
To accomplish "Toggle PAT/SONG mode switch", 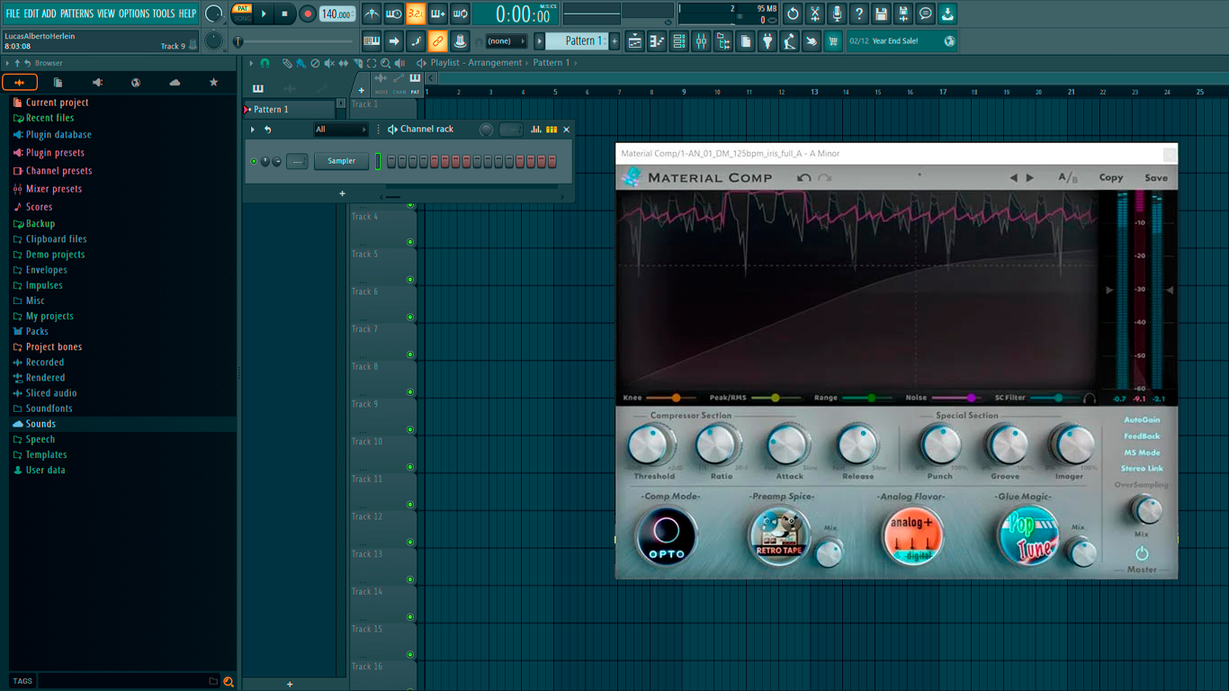I will click(x=242, y=13).
